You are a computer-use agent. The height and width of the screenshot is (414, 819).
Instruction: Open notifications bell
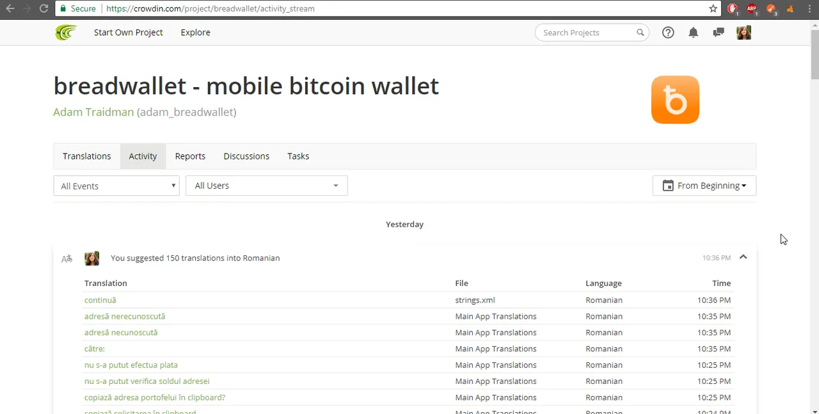pyautogui.click(x=693, y=33)
